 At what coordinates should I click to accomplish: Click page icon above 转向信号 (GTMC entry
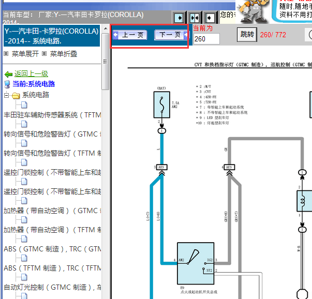click(24, 124)
